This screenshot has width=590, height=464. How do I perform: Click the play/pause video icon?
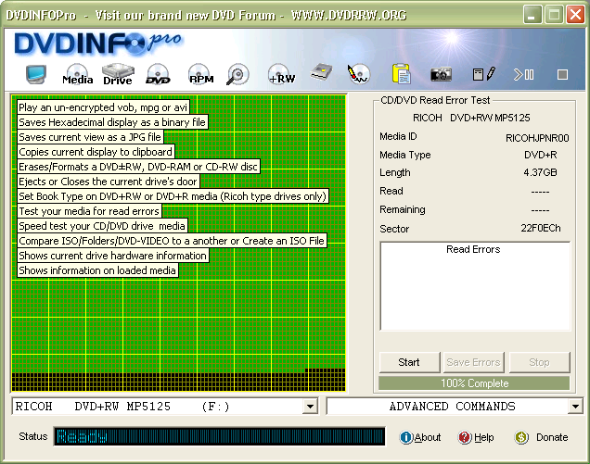pos(524,74)
